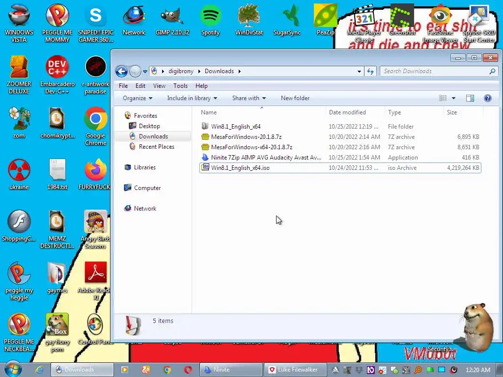This screenshot has height=377, width=503.
Task: Open the recent pages dropdown beside Forward
Action: point(145,72)
